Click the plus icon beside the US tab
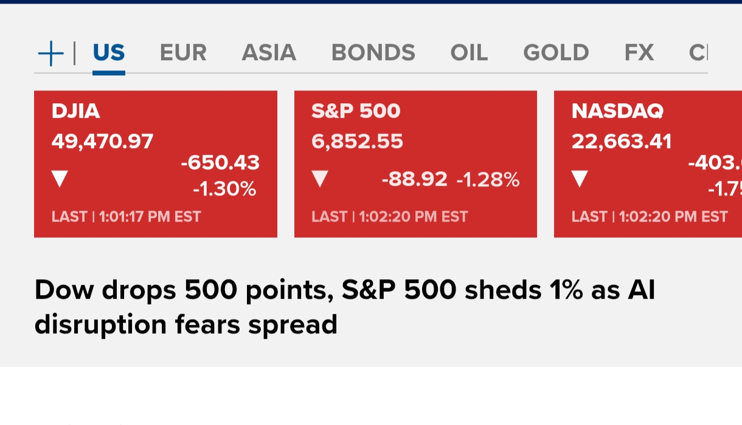Image resolution: width=742 pixels, height=425 pixels. pos(50,54)
